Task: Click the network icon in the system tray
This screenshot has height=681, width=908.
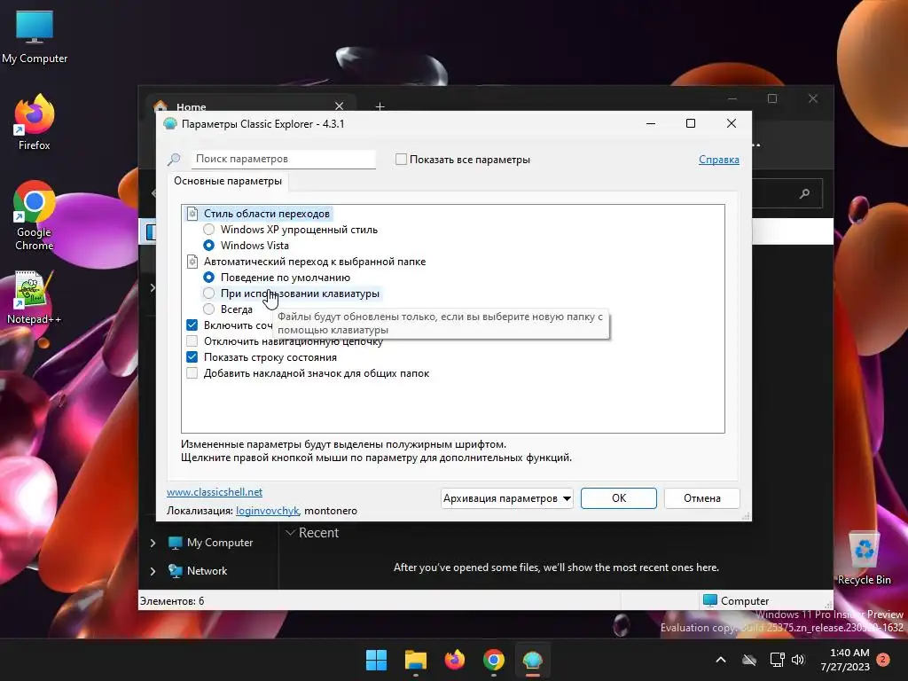Action: point(777,660)
